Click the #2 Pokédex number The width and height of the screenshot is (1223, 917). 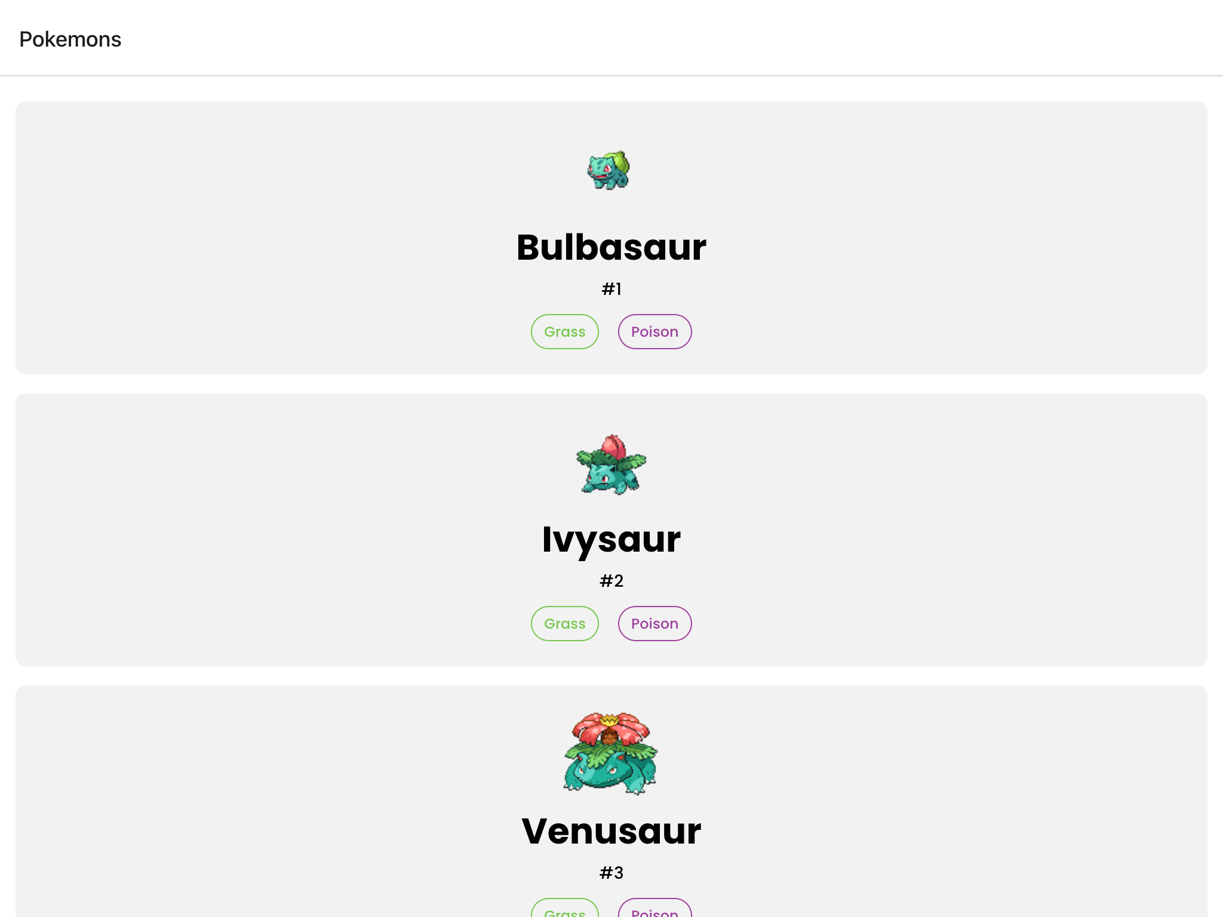611,581
